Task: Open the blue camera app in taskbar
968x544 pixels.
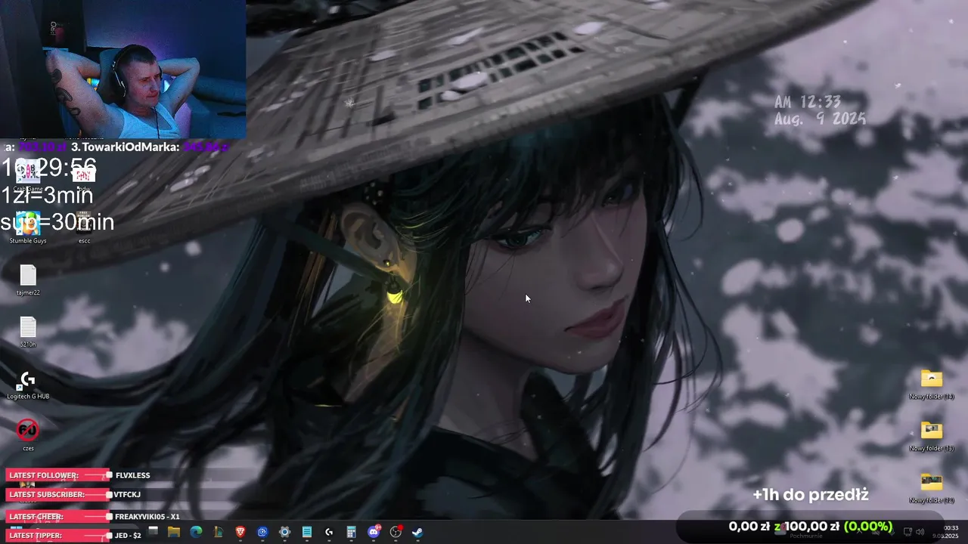Action: click(262, 532)
